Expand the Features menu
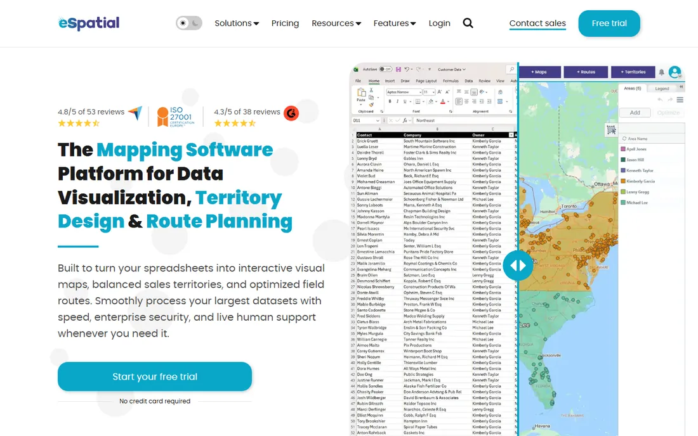 (395, 23)
